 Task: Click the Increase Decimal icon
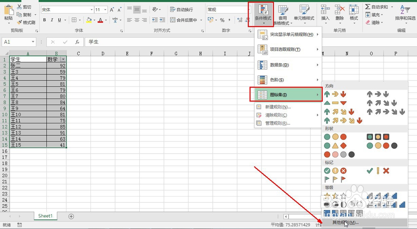point(240,20)
